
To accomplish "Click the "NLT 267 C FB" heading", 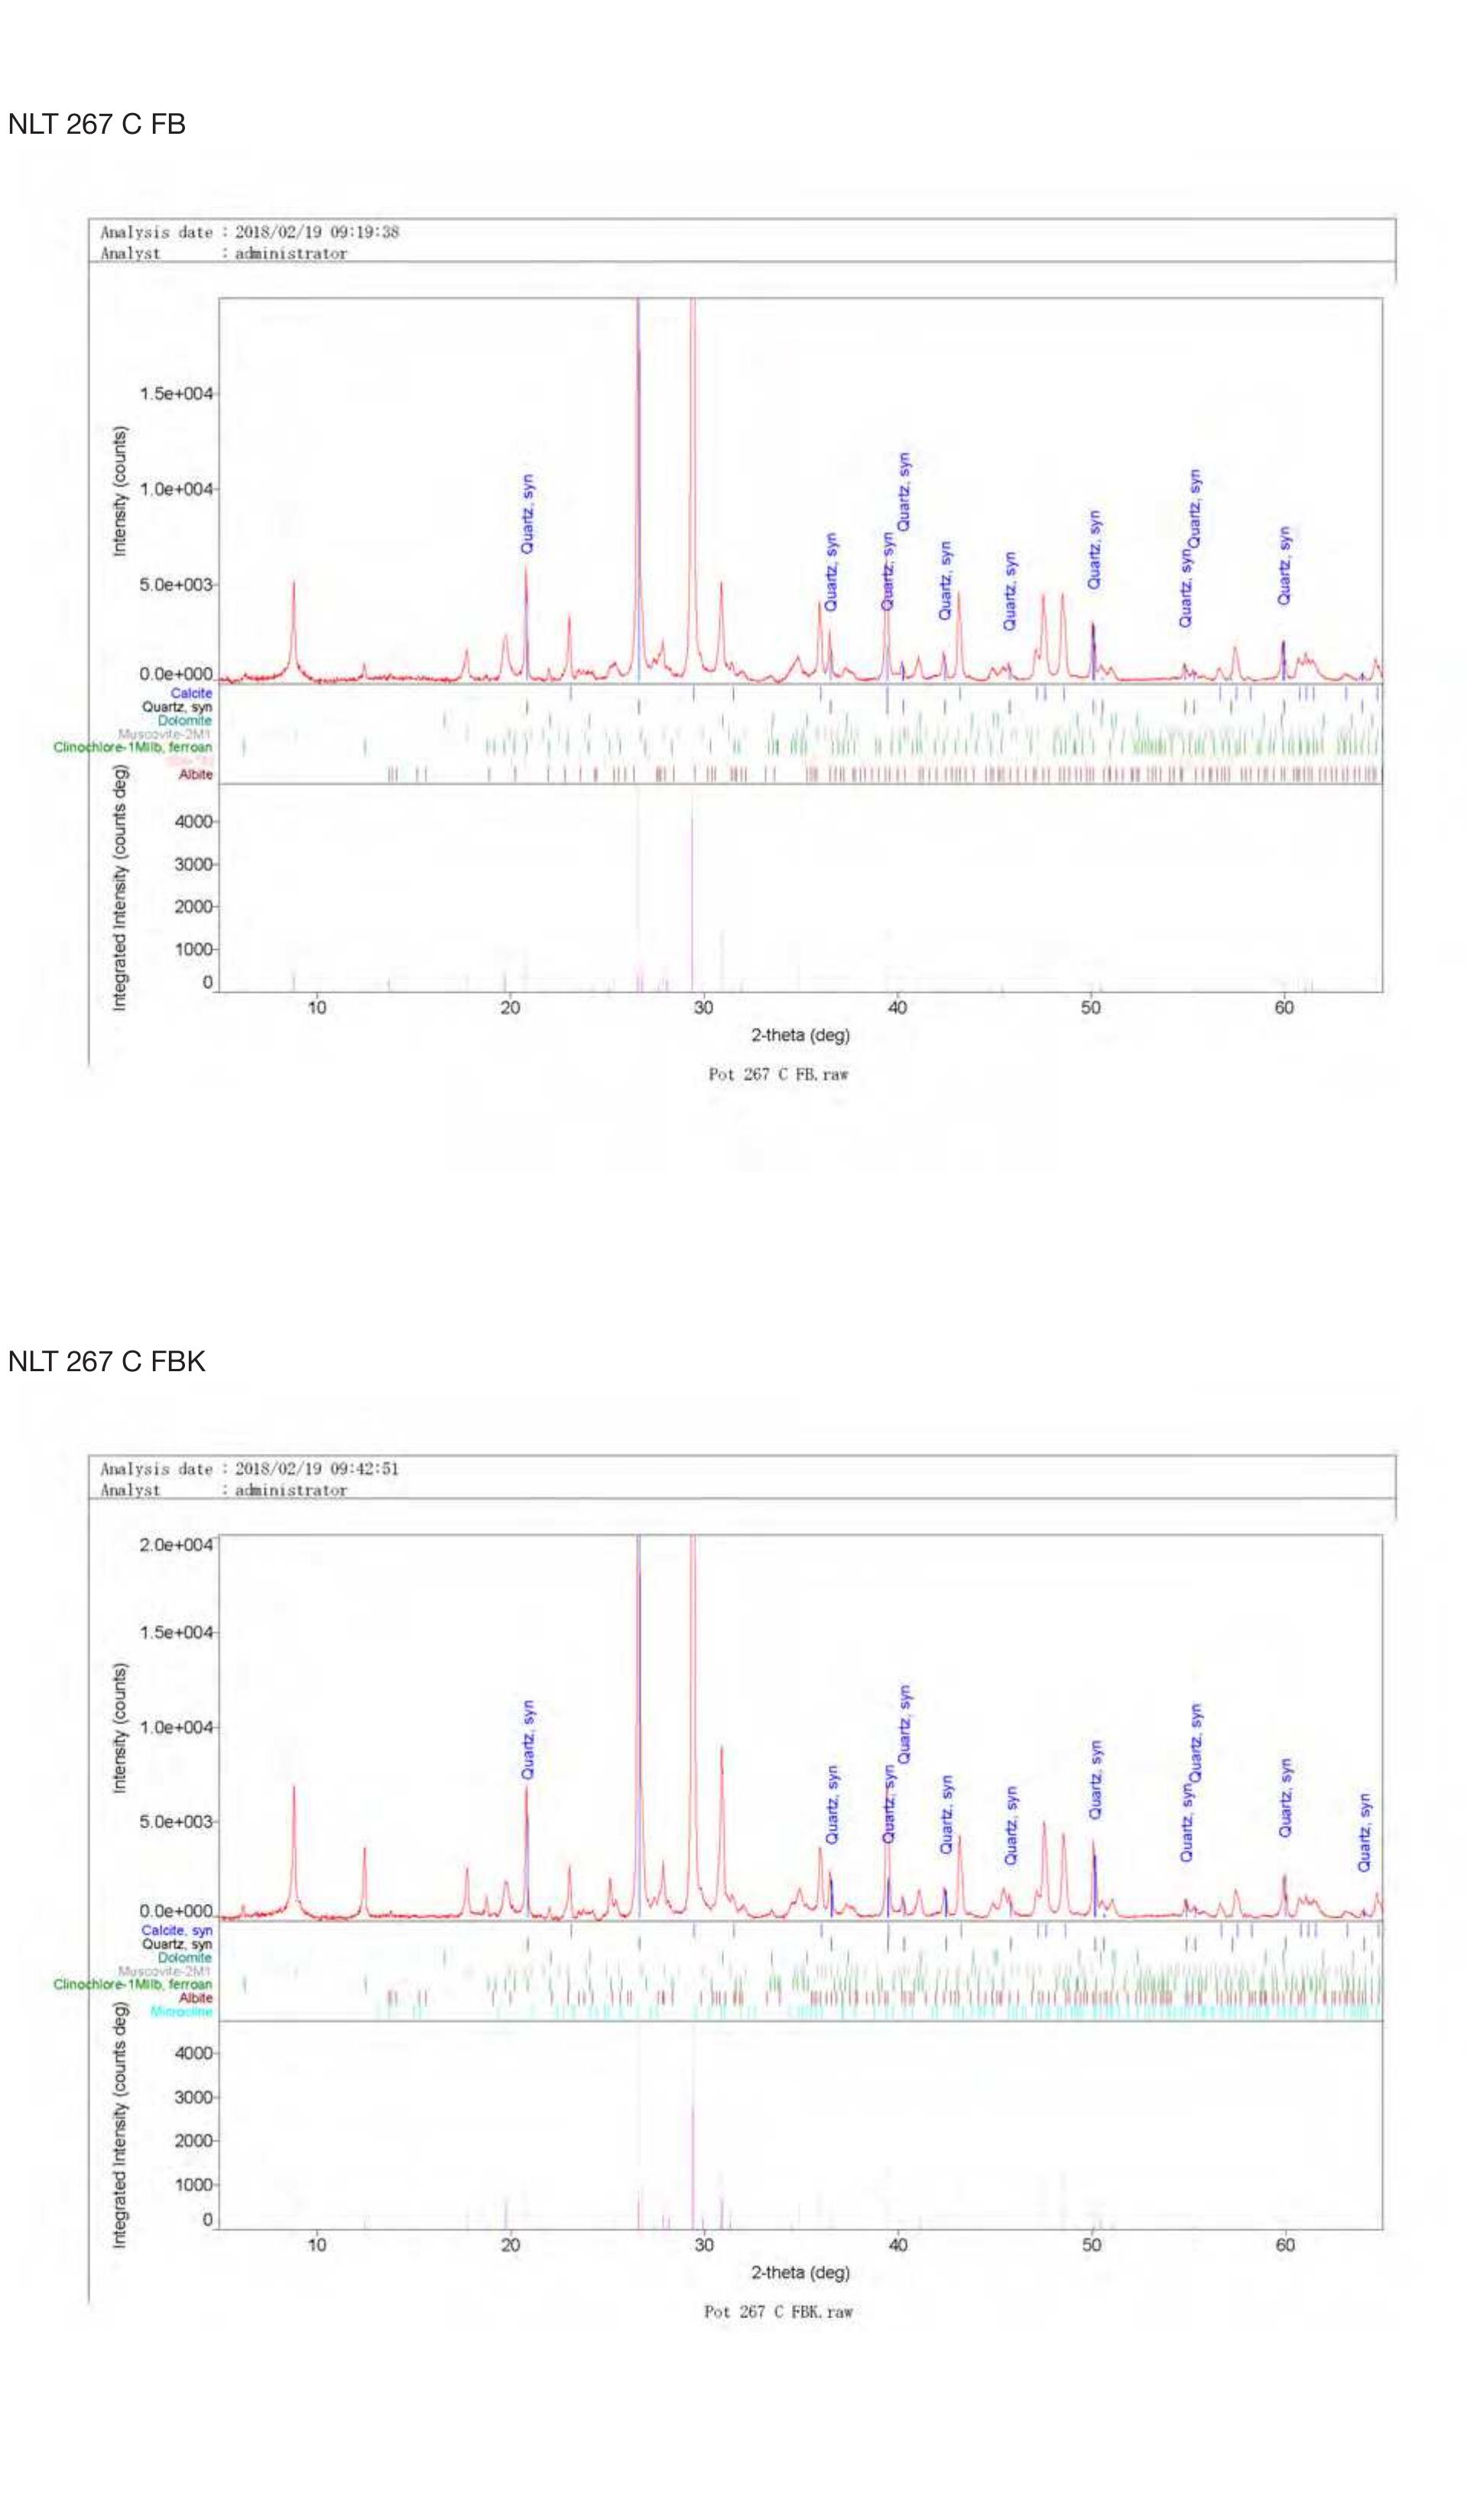I will pyautogui.click(x=96, y=125).
